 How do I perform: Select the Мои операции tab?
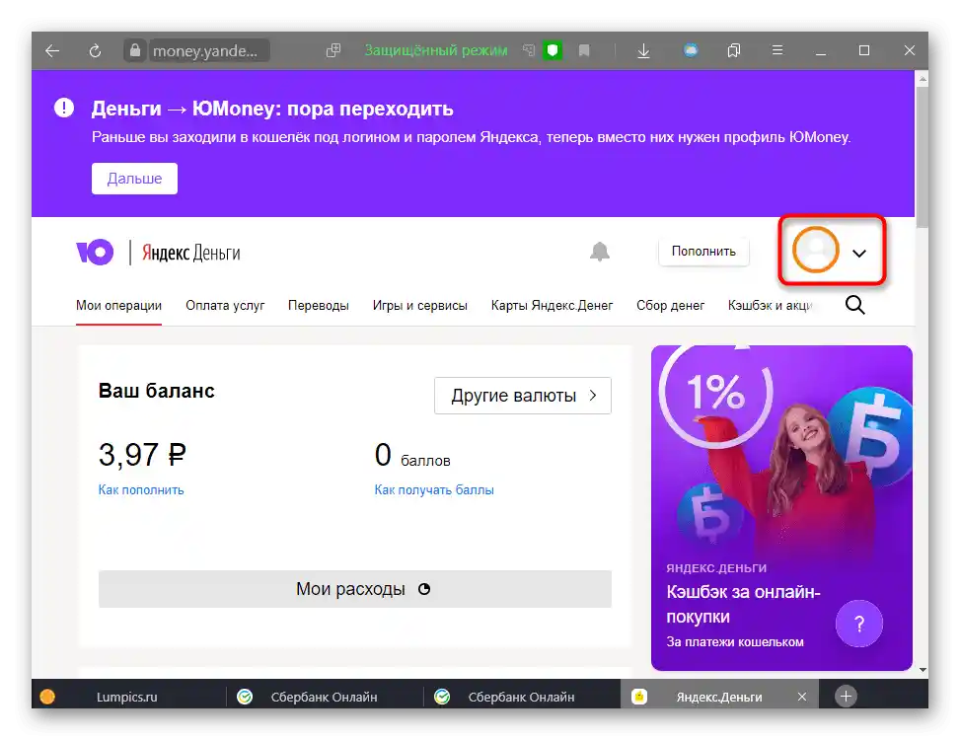(118, 306)
